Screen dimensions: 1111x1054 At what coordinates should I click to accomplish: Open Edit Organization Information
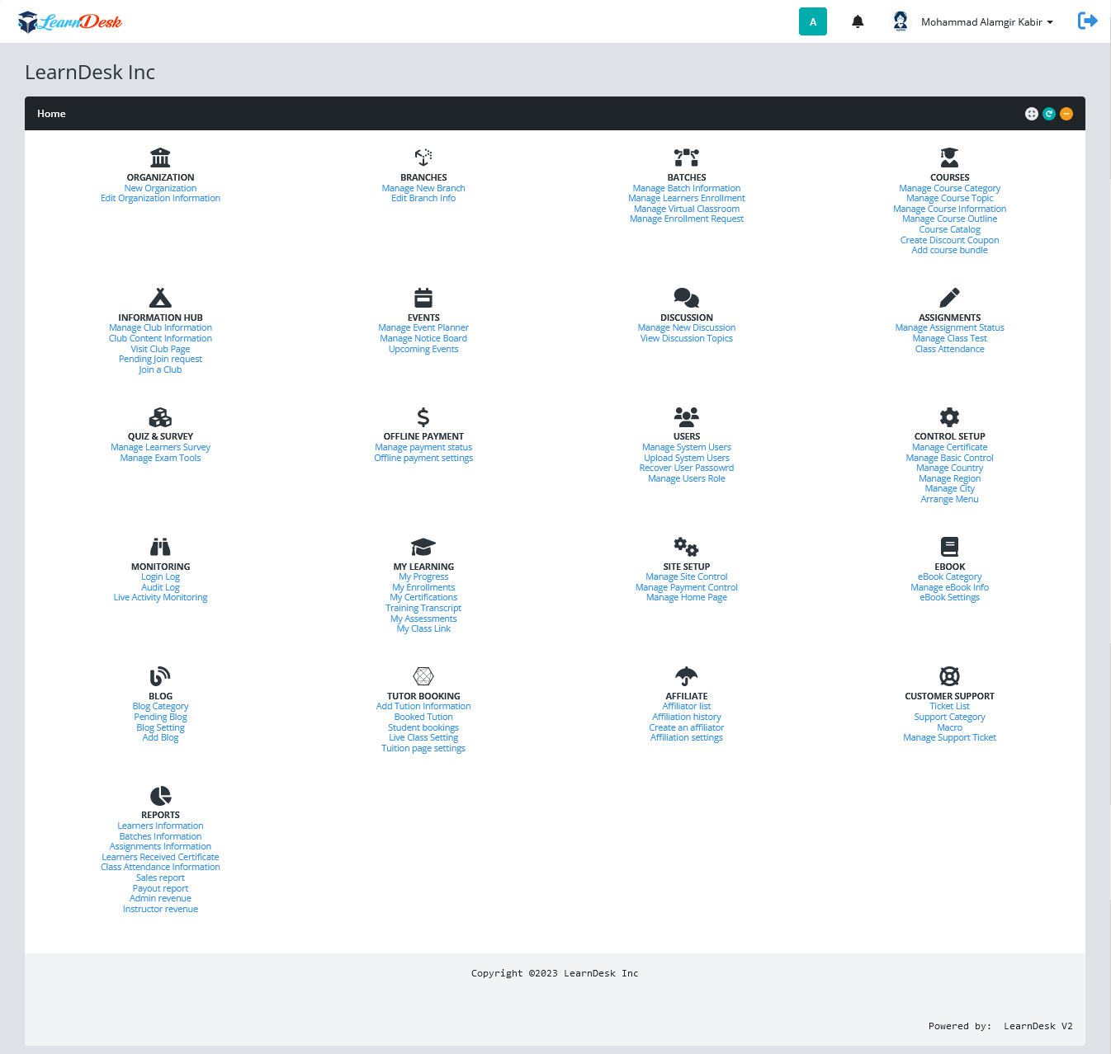160,198
